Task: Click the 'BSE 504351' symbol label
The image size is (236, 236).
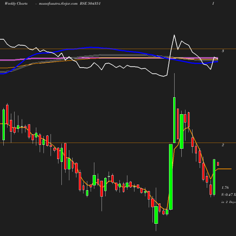Action: pyautogui.click(x=90, y=4)
